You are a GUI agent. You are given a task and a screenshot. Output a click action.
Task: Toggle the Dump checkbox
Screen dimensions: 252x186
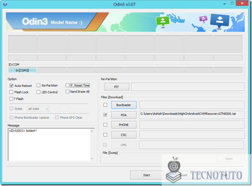tap(11, 109)
